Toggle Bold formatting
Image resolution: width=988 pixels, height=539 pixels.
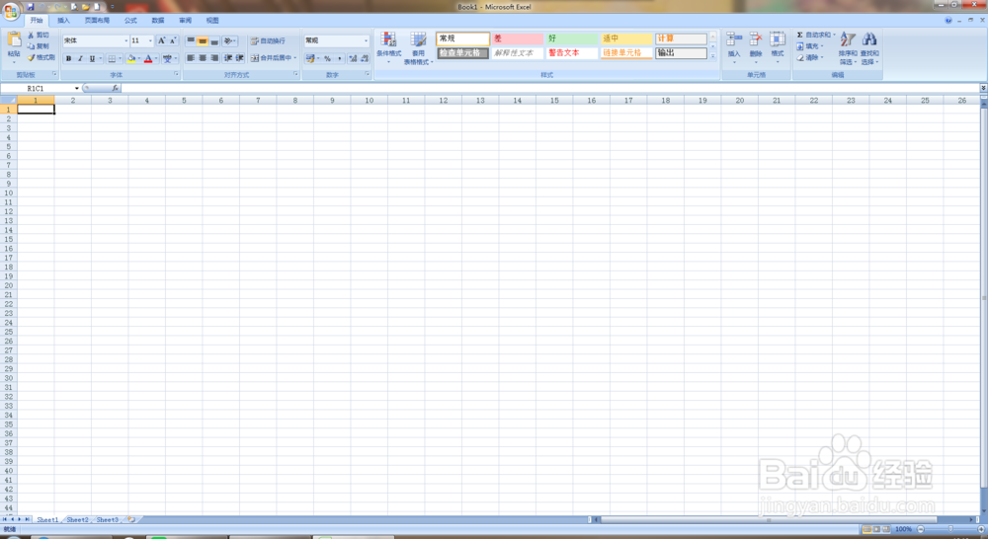pyautogui.click(x=68, y=58)
